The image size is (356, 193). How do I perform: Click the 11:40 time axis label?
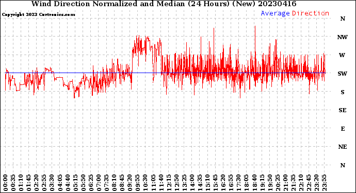point(161,183)
